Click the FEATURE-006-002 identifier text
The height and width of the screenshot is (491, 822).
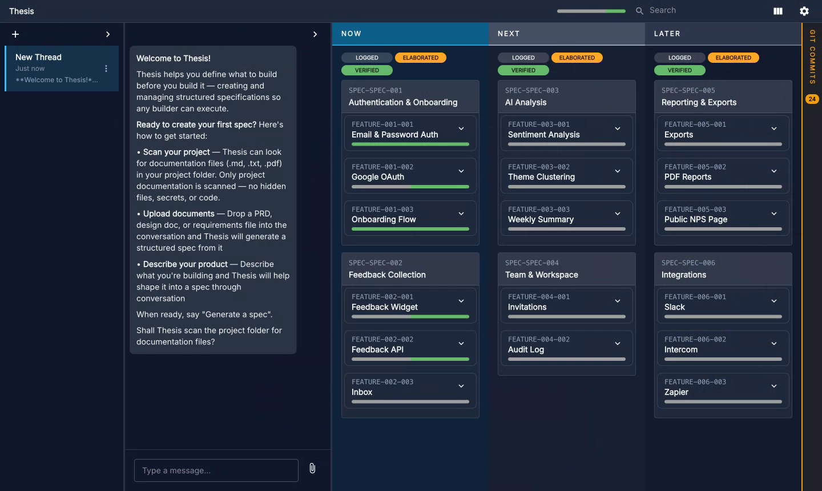click(695, 339)
